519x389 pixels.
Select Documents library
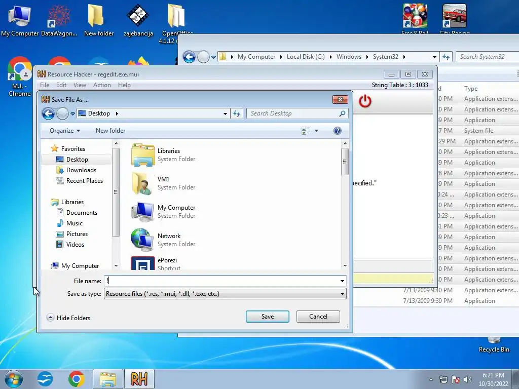tap(82, 213)
